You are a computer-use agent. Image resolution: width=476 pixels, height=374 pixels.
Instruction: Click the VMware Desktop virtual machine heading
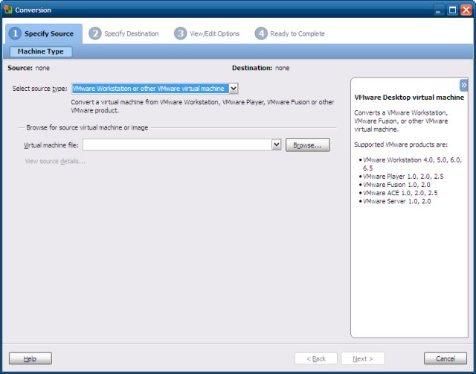[409, 98]
